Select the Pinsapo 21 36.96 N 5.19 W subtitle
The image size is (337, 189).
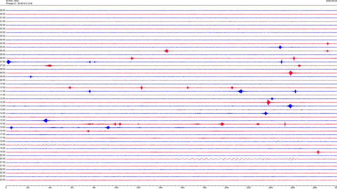[19, 3]
